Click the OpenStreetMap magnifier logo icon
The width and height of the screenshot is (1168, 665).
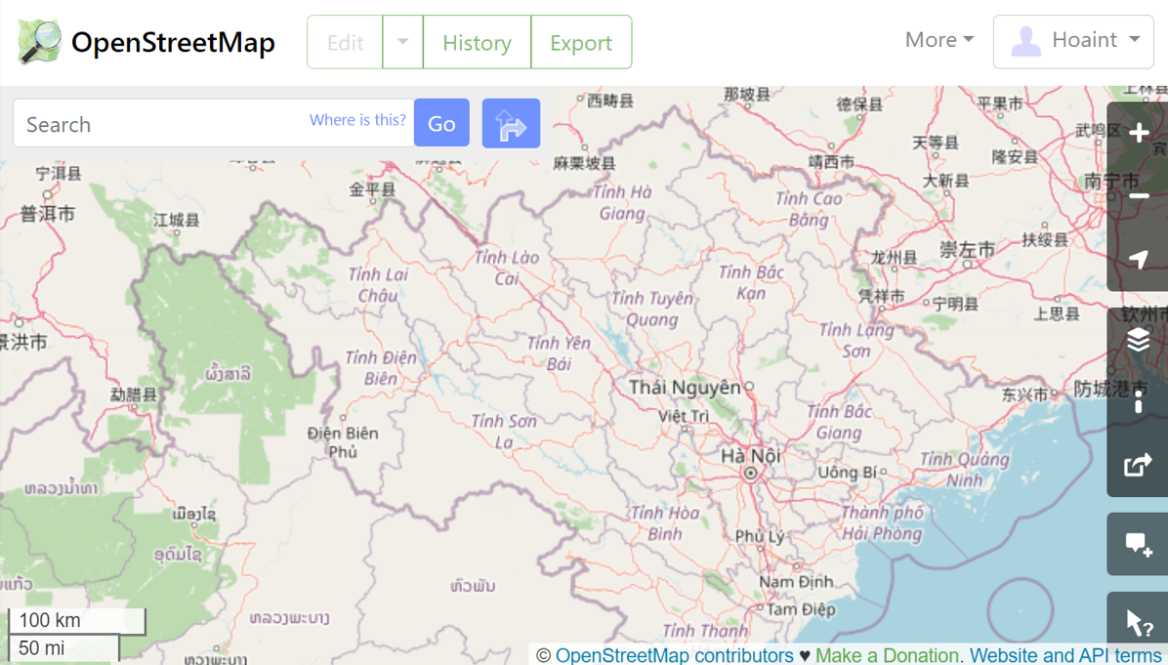pos(40,42)
